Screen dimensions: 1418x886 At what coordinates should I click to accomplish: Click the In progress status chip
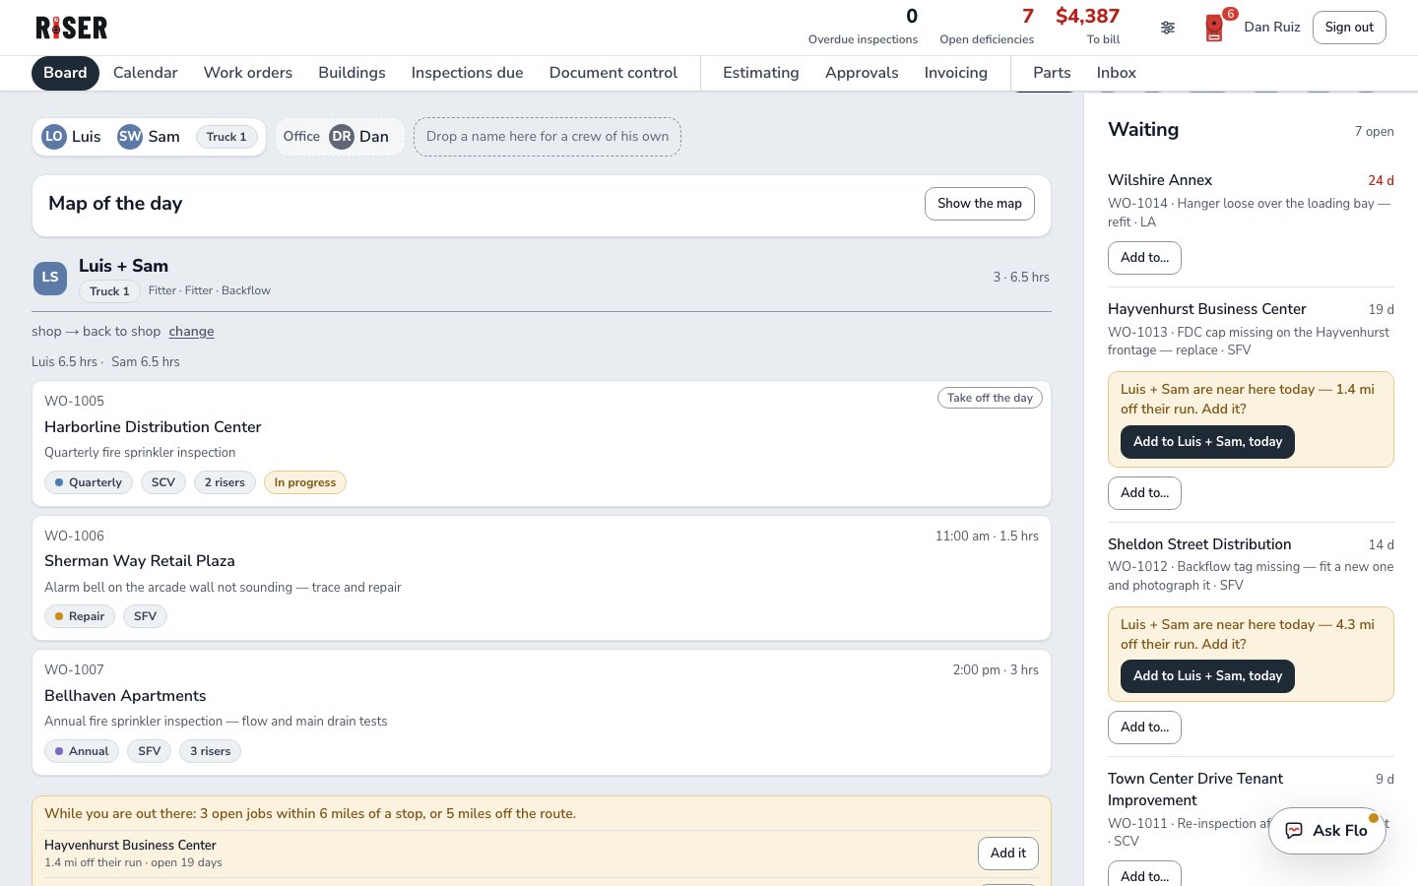(305, 482)
